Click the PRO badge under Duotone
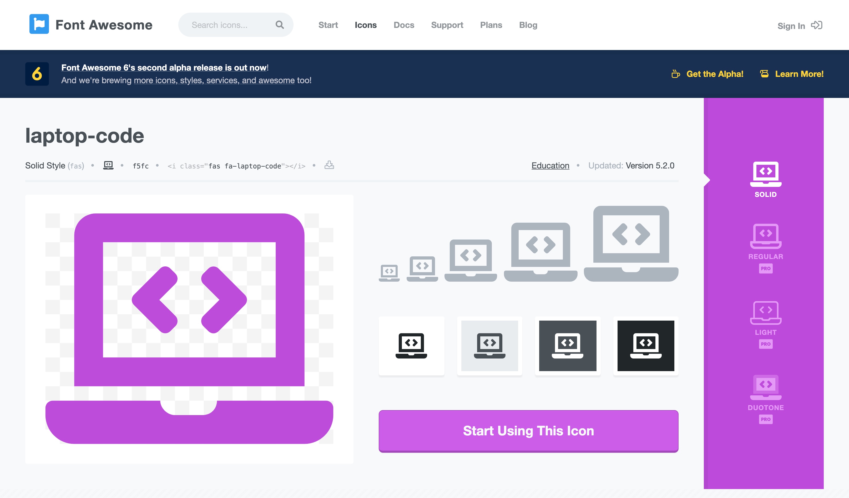The image size is (849, 498). pos(765,420)
